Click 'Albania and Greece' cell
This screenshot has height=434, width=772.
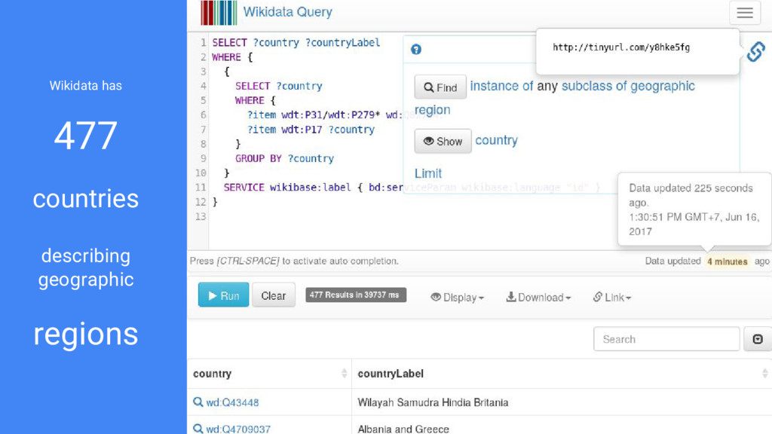coord(403,429)
